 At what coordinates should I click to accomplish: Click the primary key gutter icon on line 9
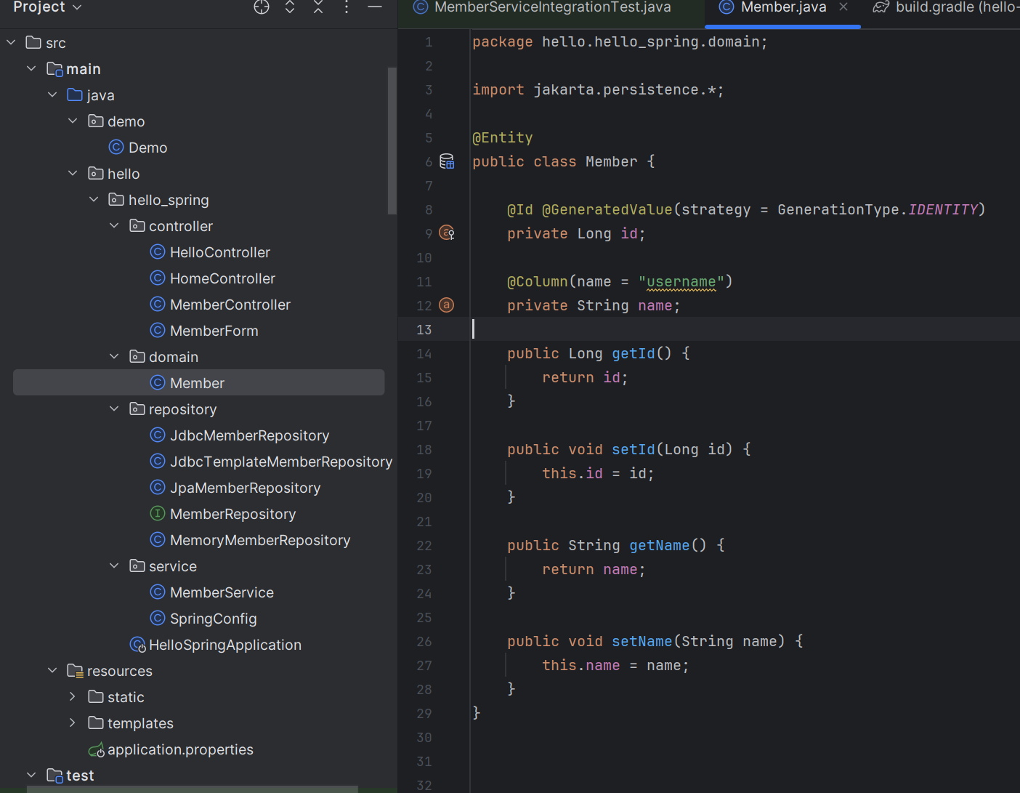(x=447, y=233)
